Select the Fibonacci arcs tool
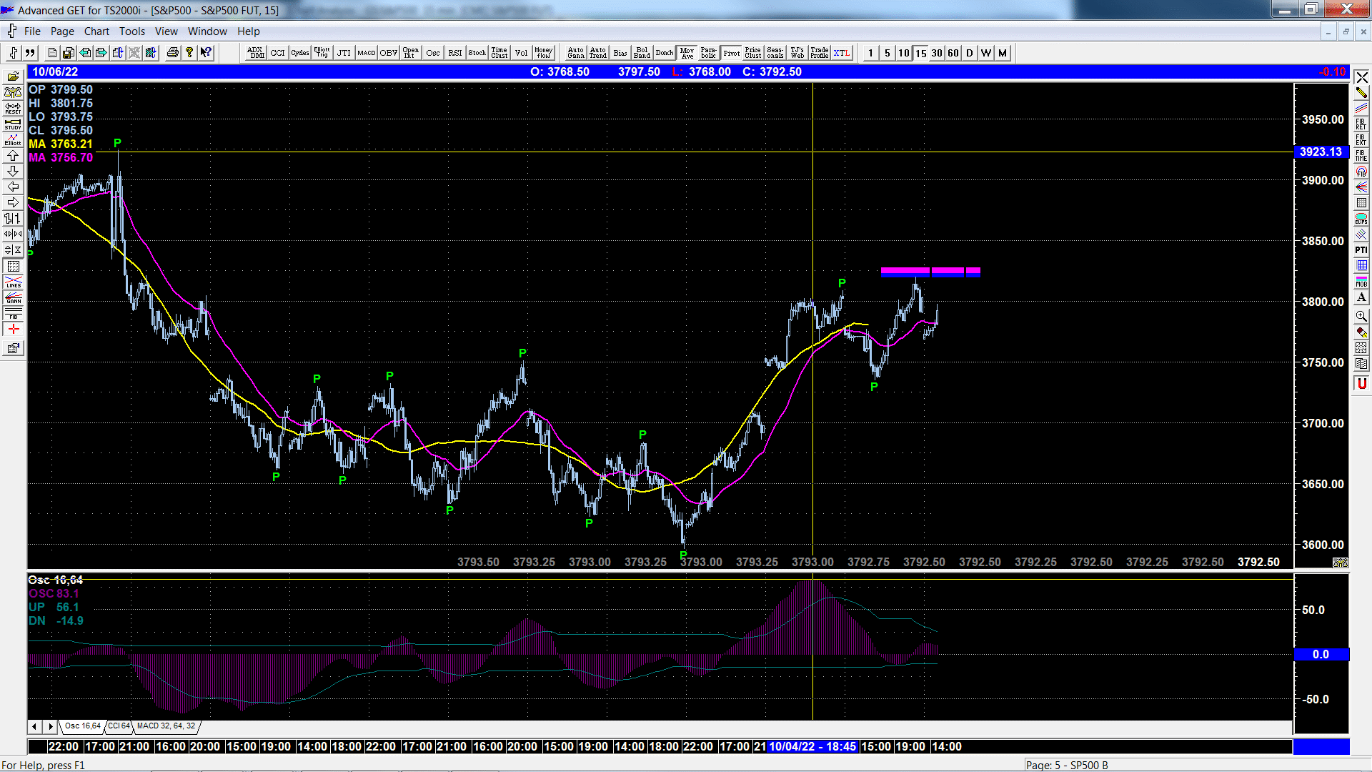The image size is (1372, 772). click(1361, 172)
